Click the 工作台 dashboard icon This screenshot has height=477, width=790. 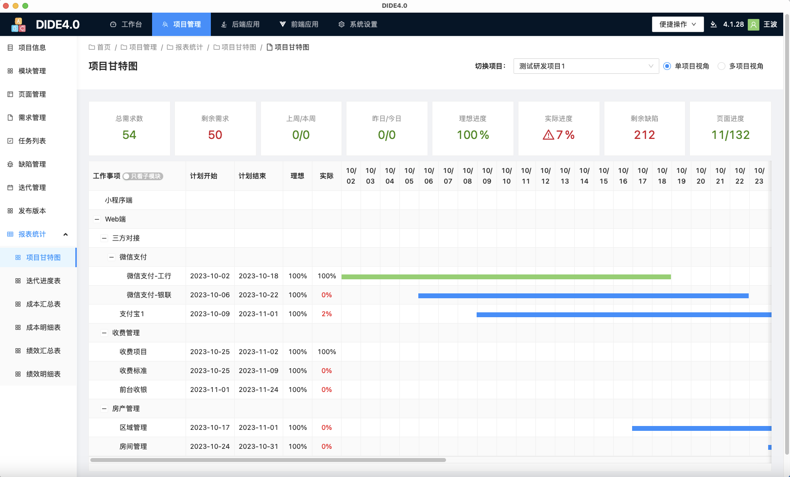pyautogui.click(x=113, y=24)
